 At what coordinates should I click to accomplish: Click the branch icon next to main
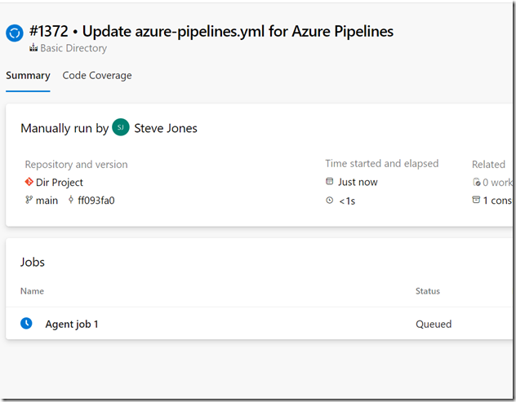(x=29, y=200)
